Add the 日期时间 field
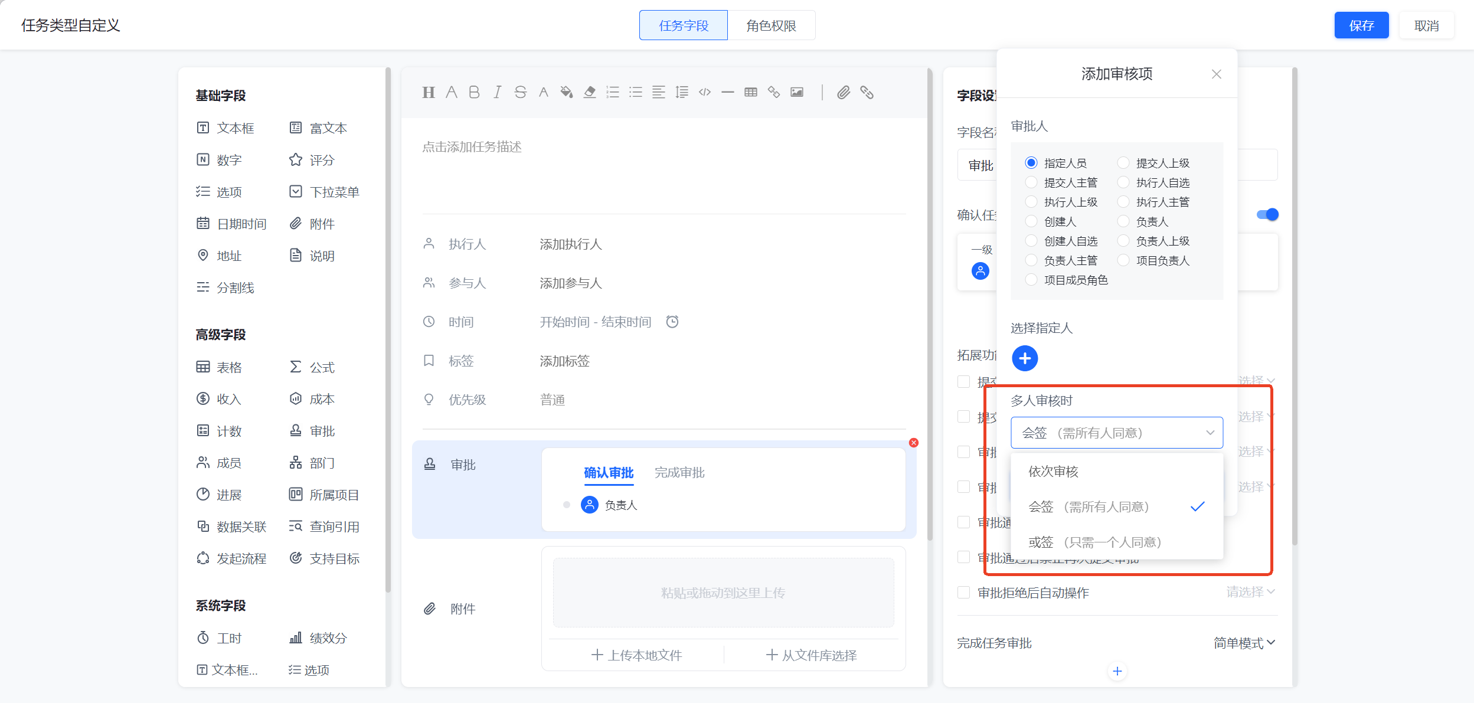Image resolution: width=1474 pixels, height=703 pixels. [231, 224]
